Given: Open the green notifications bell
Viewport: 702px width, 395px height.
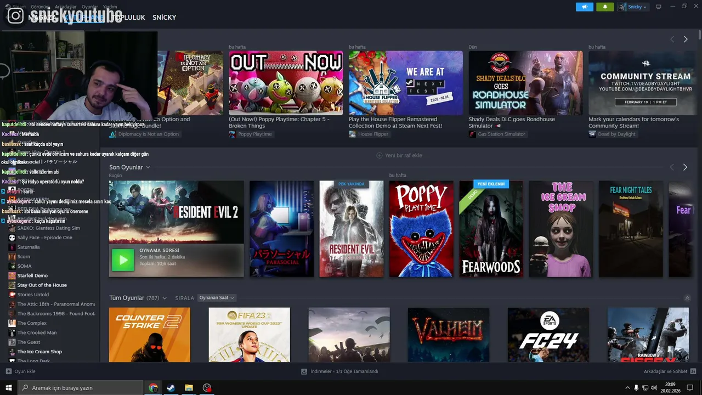Looking at the screenshot, I should [605, 7].
